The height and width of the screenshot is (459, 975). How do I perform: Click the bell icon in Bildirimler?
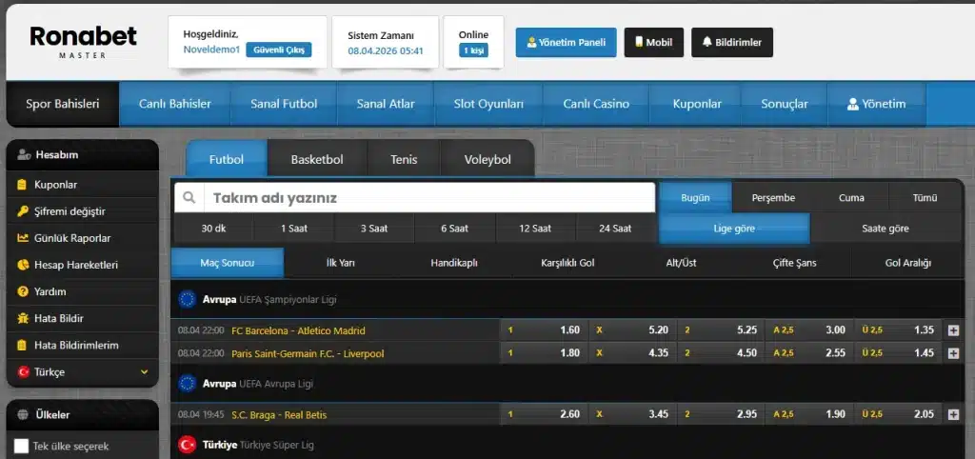[707, 42]
